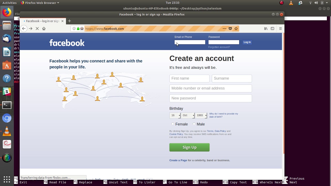
Task: Open the Pocket save icon
Action: [x=230, y=29]
